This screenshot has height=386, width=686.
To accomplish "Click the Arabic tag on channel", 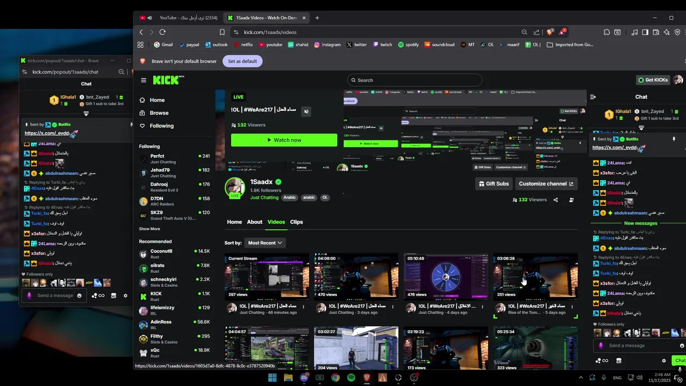I will point(289,197).
